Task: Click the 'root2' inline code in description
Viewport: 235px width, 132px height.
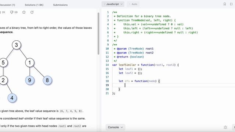Action: (77, 126)
